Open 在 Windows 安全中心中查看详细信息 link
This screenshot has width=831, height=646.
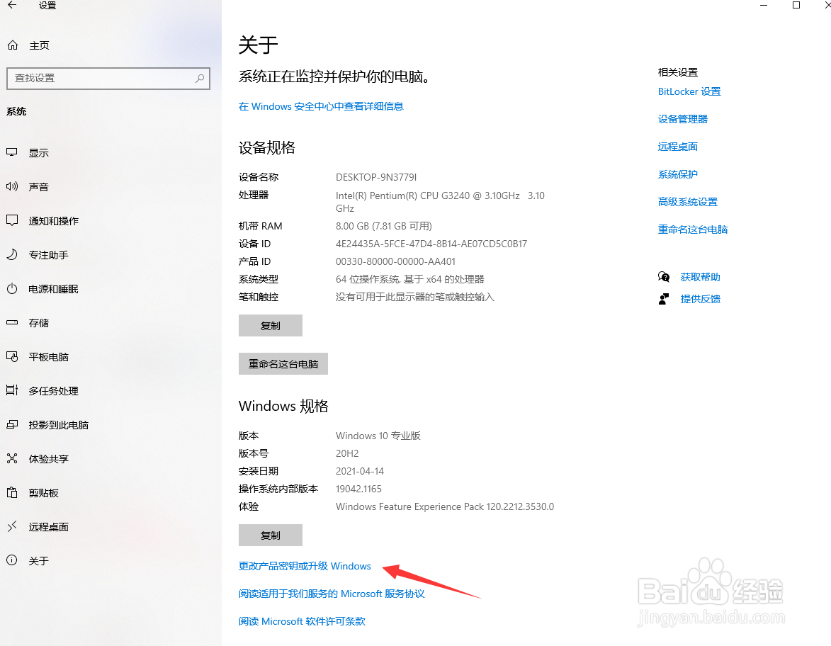point(321,106)
